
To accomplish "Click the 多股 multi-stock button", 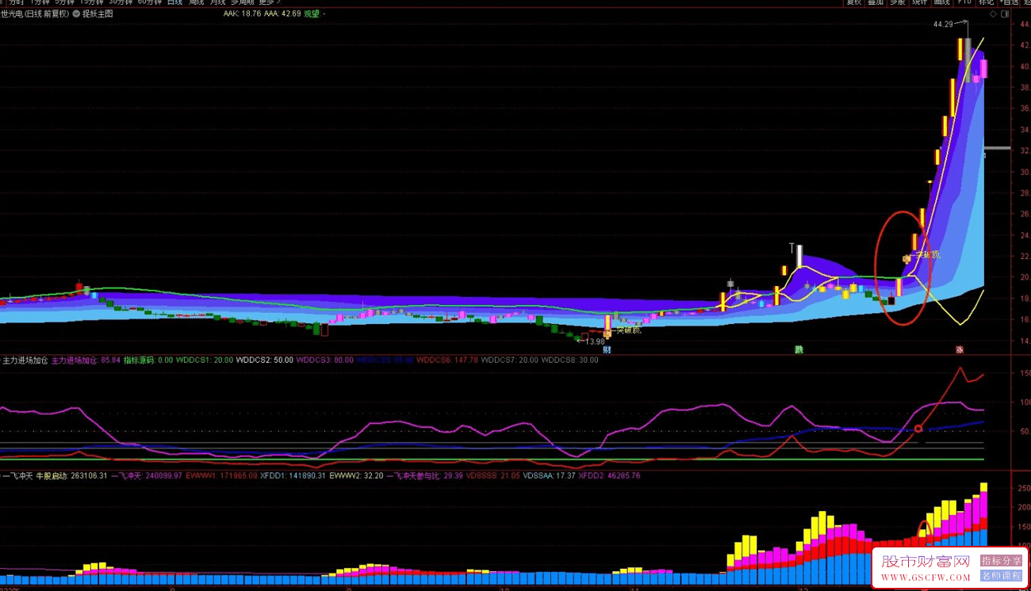I will 898,2.
